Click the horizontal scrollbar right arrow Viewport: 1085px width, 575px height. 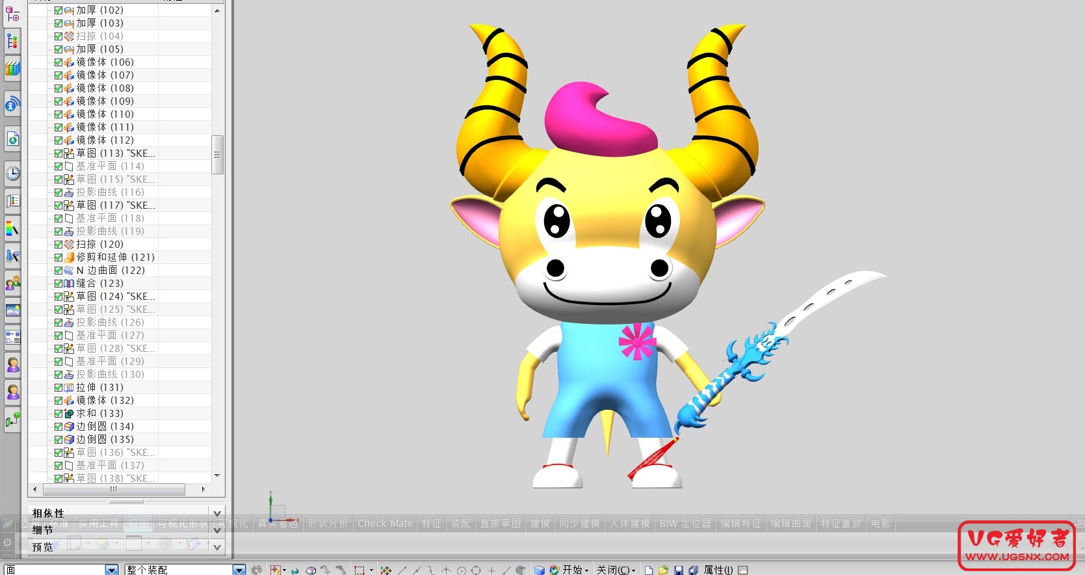[203, 489]
